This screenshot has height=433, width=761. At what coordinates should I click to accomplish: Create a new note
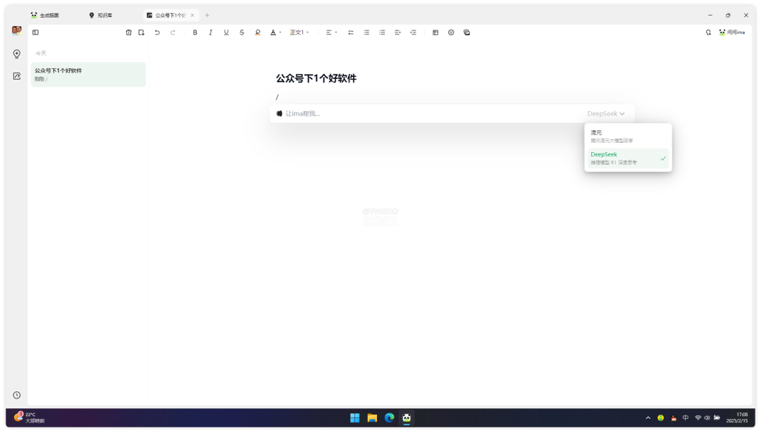pos(141,32)
